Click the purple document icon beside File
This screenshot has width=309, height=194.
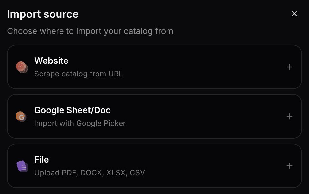click(x=22, y=166)
